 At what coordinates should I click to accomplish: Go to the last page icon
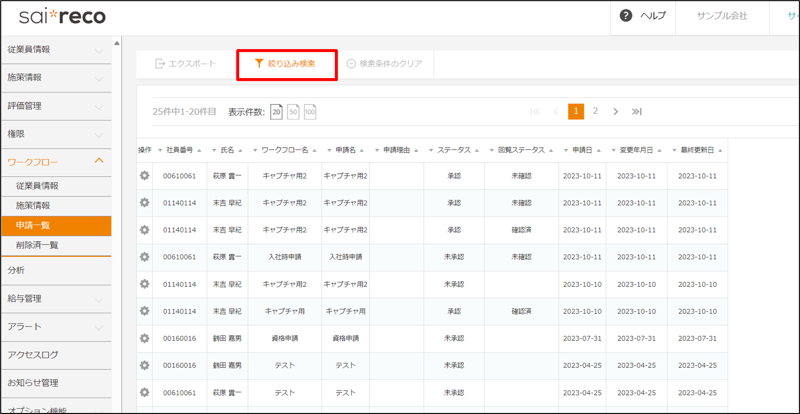point(636,111)
